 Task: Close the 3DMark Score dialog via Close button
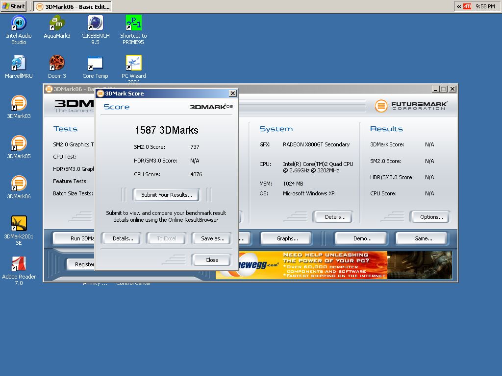(212, 260)
